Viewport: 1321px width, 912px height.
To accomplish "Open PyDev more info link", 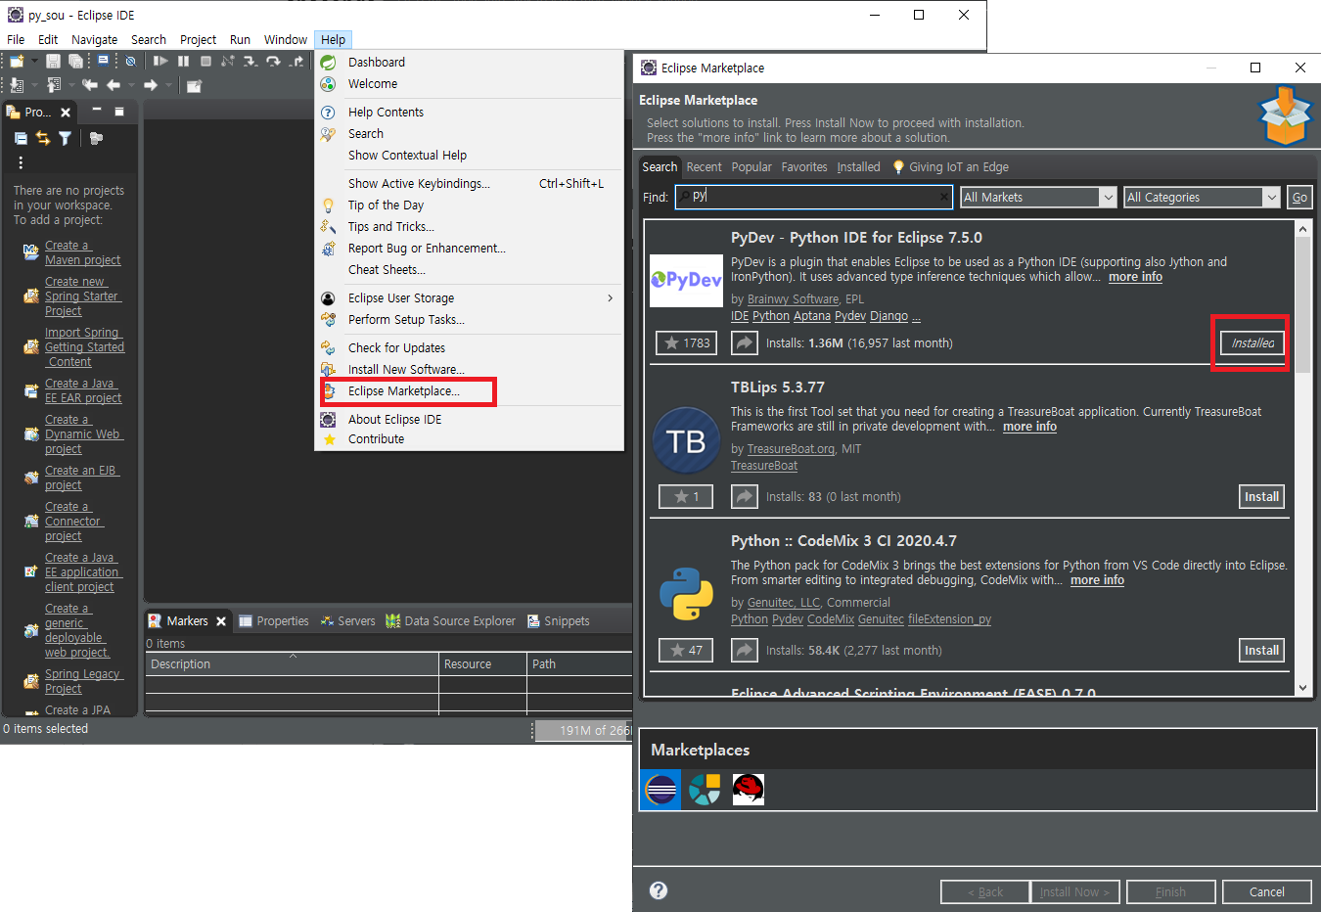I will (x=1135, y=277).
